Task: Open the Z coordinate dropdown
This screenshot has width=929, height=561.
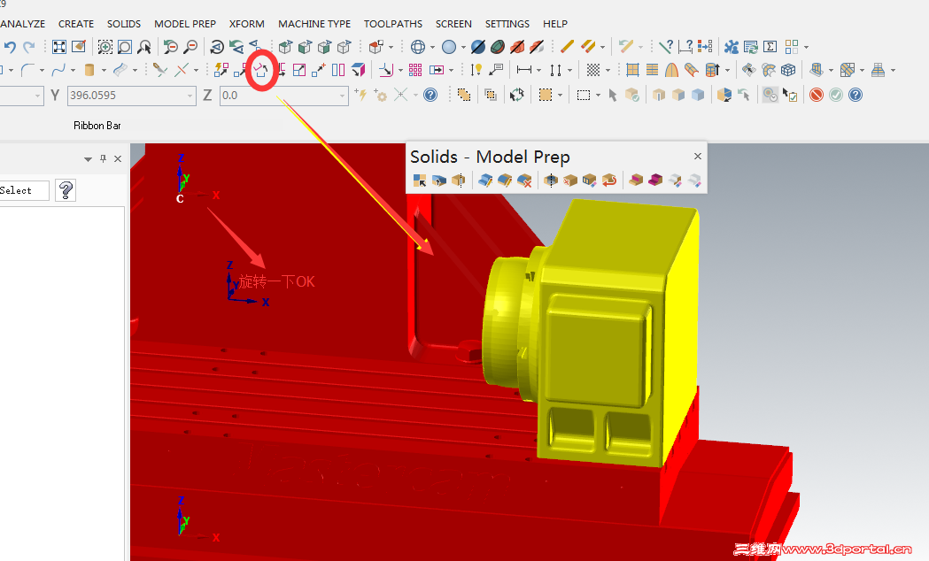Action: [342, 96]
